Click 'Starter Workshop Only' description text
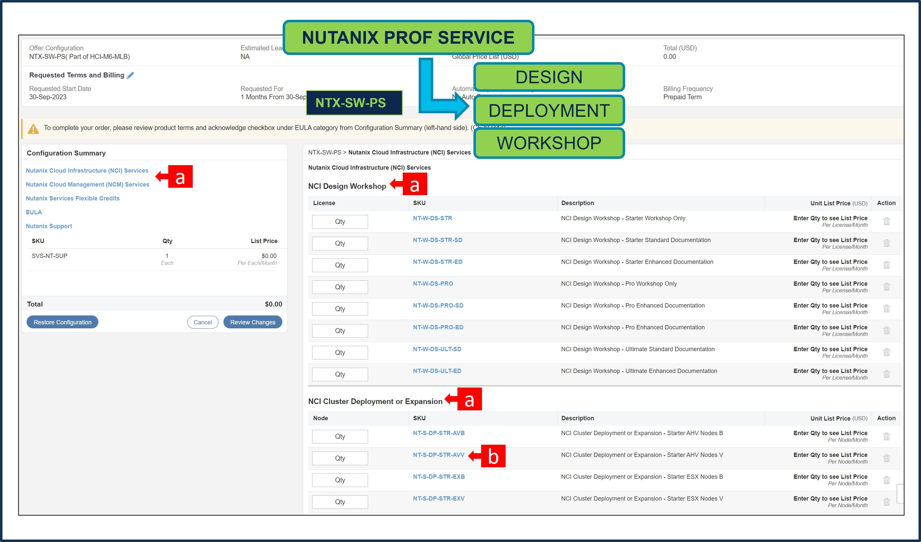 (655, 218)
